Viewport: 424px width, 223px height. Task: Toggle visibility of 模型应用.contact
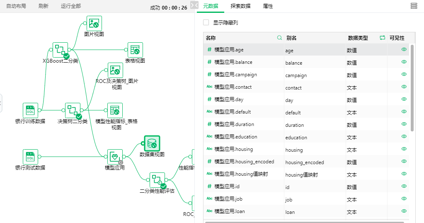coord(404,87)
